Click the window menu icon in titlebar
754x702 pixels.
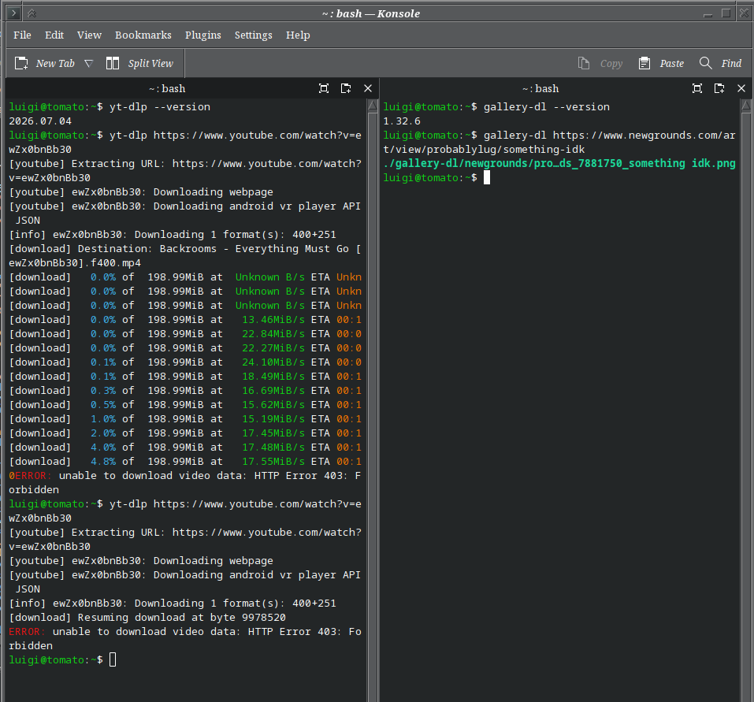pyautogui.click(x=14, y=13)
